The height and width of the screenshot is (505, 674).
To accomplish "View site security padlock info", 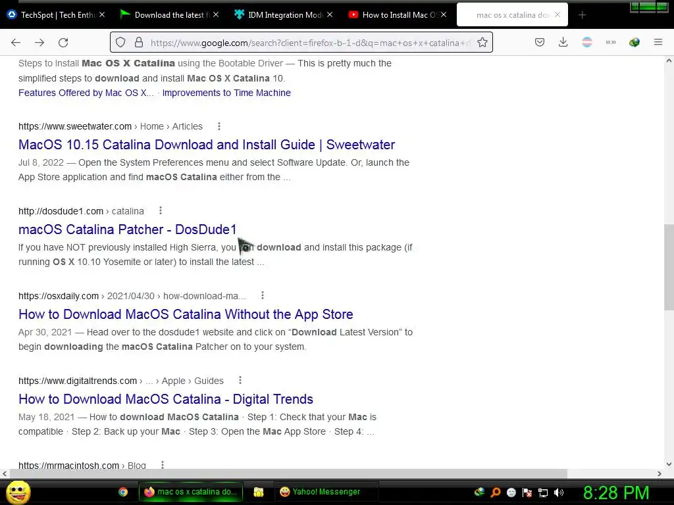I will click(138, 43).
